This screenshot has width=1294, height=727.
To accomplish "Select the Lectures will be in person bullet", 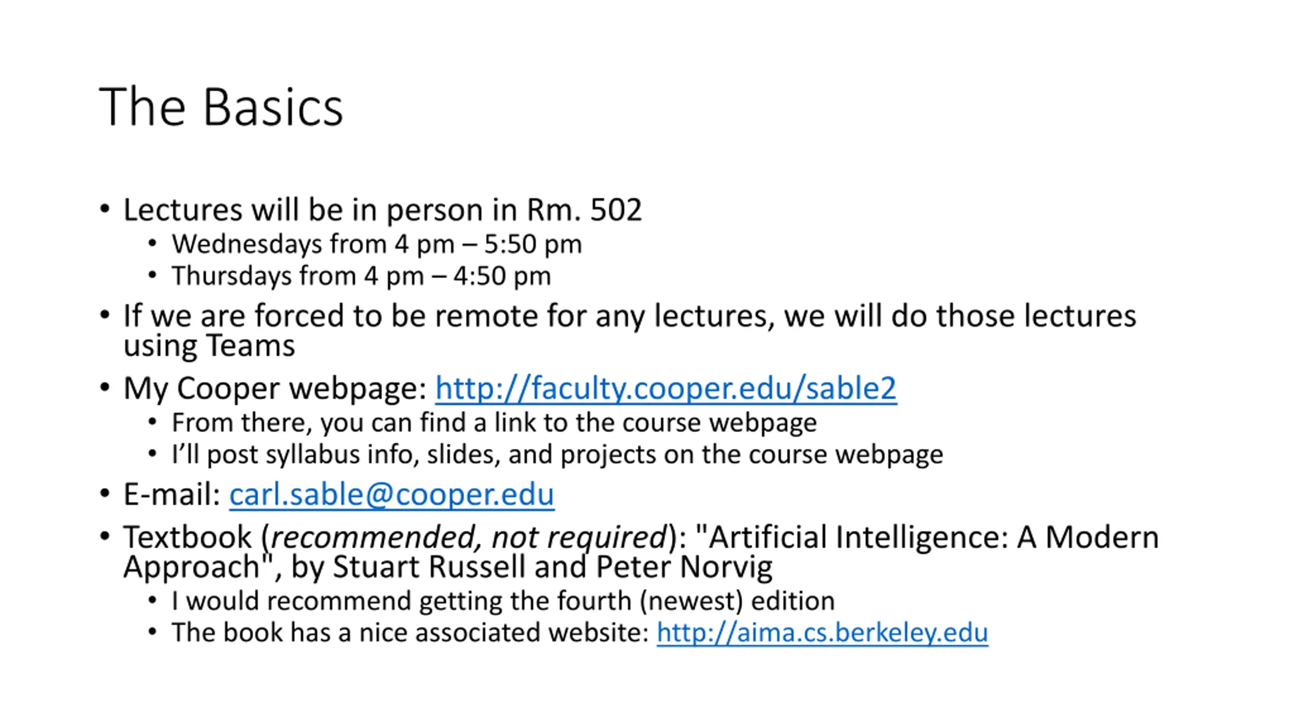I will (383, 210).
